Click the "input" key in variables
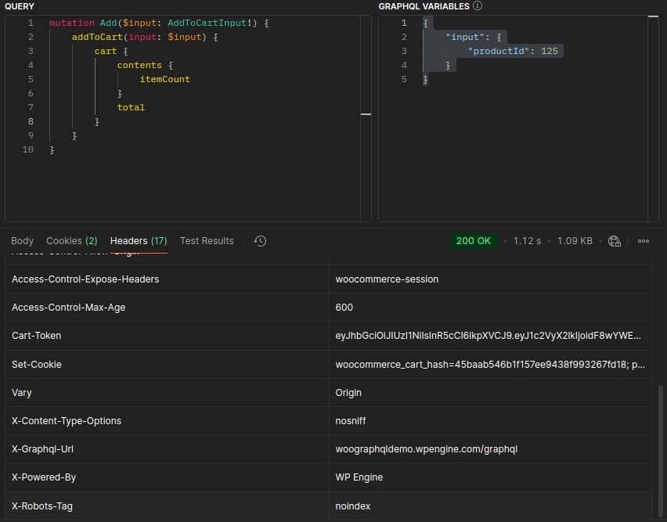 [x=465, y=37]
